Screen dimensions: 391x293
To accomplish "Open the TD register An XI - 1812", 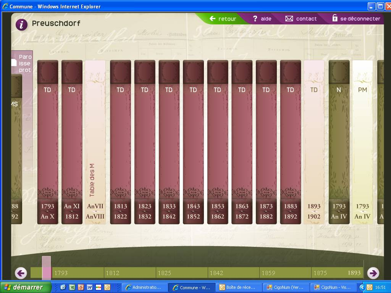I will 72,142.
